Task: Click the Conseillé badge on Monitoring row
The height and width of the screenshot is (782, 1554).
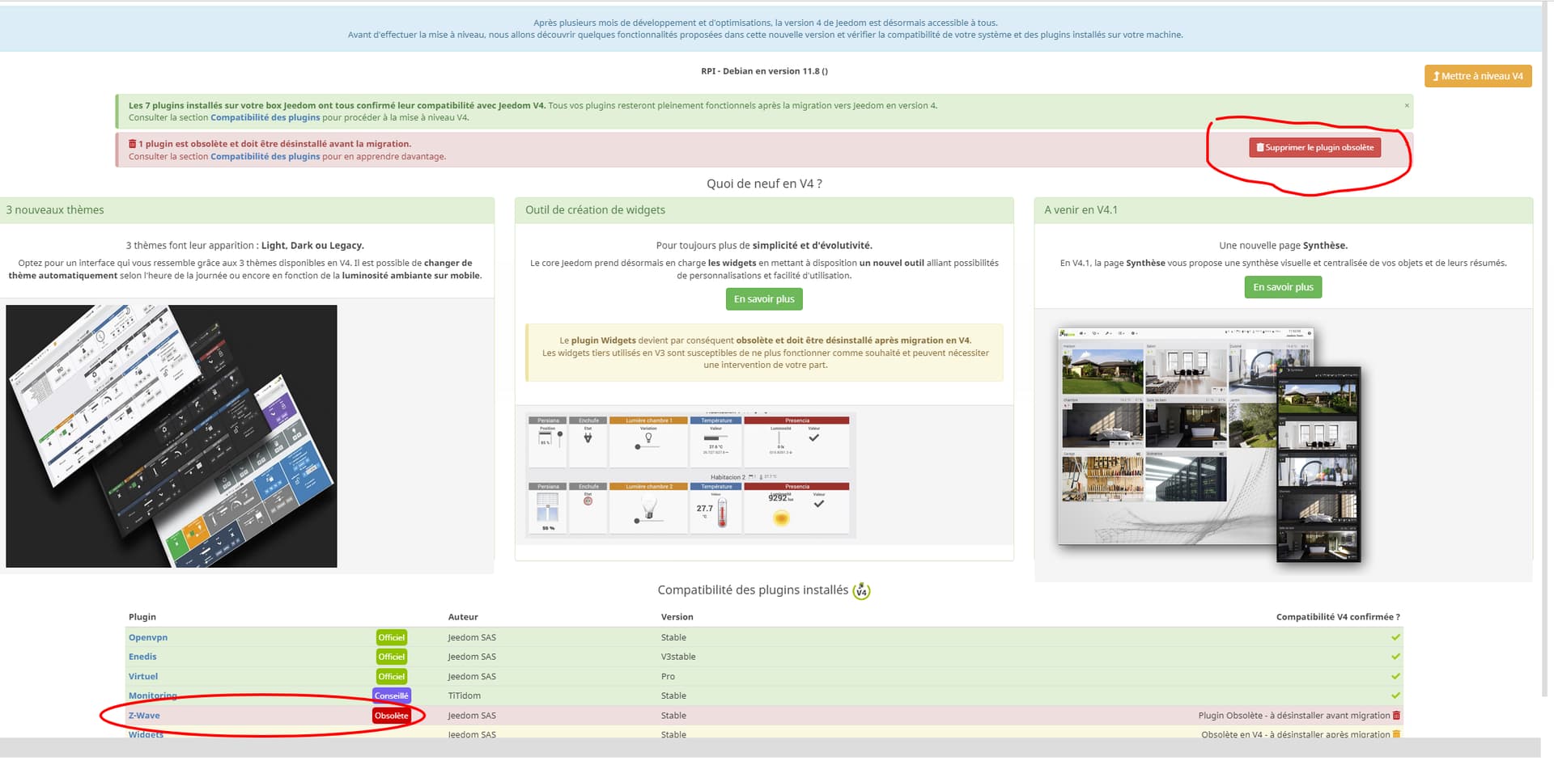Action: click(x=392, y=695)
